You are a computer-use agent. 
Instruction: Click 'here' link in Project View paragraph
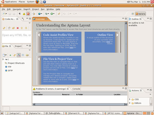(x=74, y=80)
